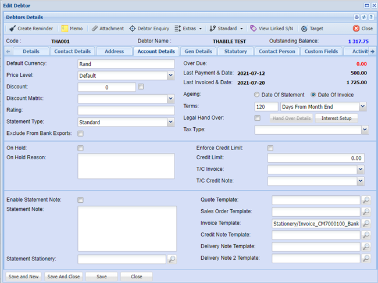Open Debtor Enquiry from the toolbar
378x283 pixels.
(133, 28)
